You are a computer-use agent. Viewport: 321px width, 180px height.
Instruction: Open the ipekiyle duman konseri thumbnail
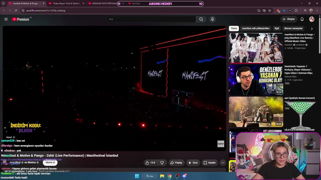(x=256, y=112)
